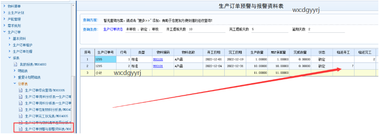
Task: Expand the 主生产计划 tree node
Action: [x=5, y=12]
